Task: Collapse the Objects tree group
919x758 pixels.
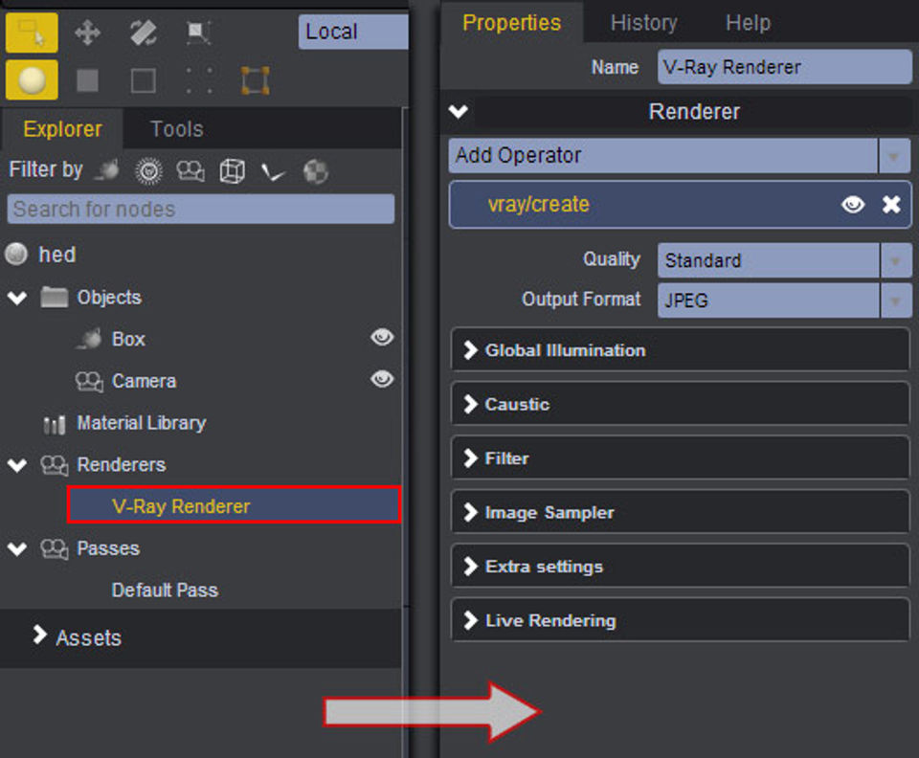Action: (x=17, y=298)
